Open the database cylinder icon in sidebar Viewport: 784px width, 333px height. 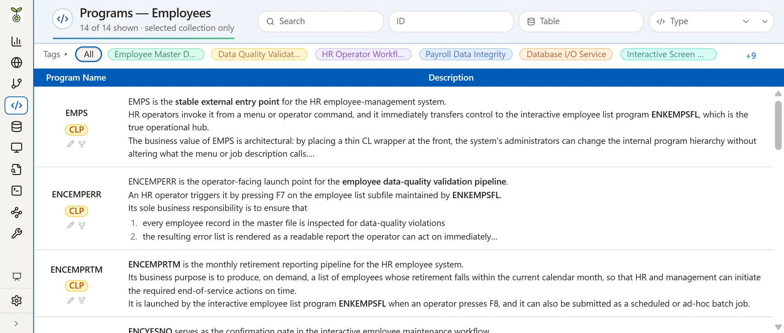[x=16, y=127]
